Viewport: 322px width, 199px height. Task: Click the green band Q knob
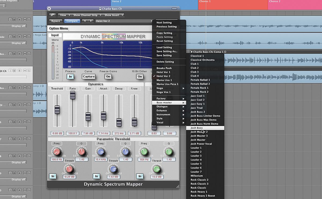point(169,152)
